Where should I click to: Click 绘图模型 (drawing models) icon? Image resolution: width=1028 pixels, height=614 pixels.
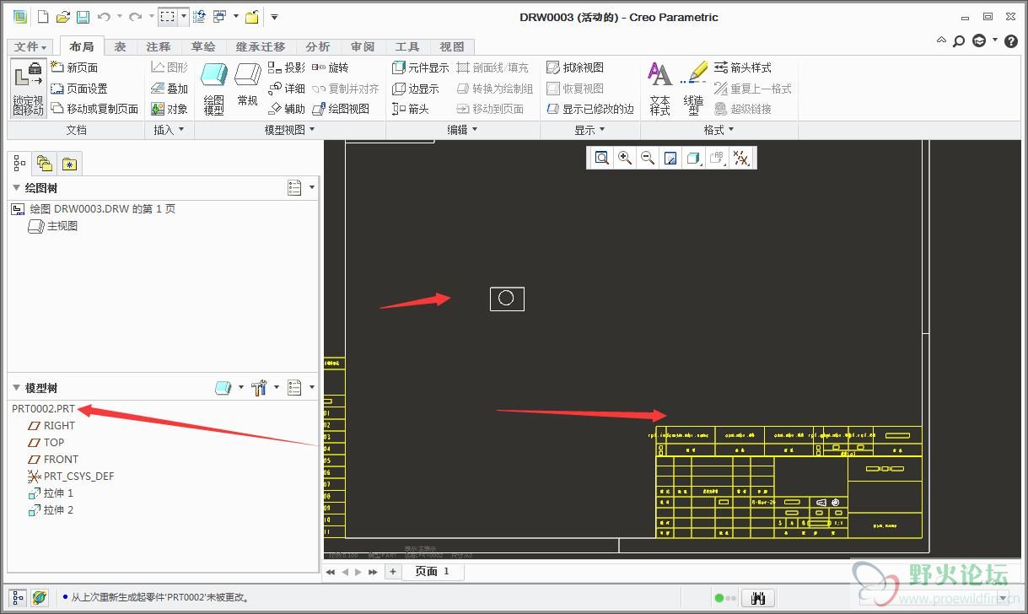click(214, 89)
